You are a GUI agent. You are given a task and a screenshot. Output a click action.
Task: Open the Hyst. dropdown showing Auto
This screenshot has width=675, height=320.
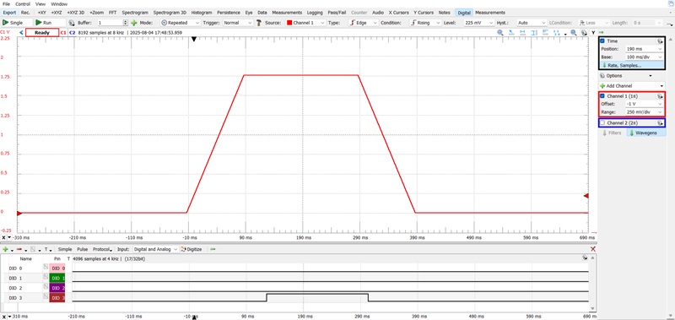532,23
